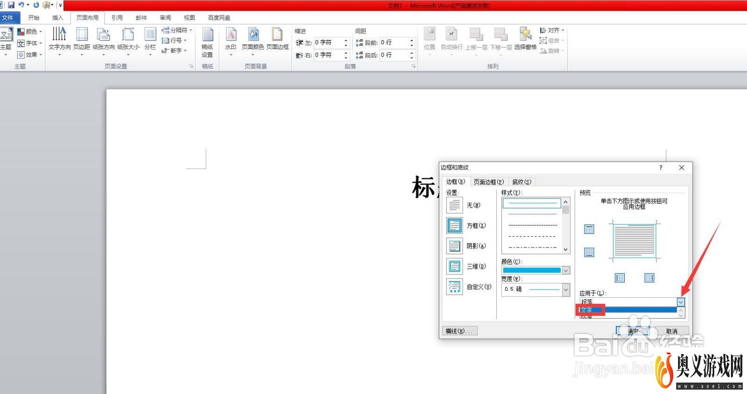Select the 无 (none) border setting
This screenshot has width=747, height=394.
point(455,205)
